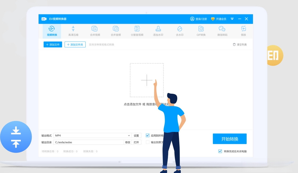Open the 分割音视频 split tool

(137, 31)
